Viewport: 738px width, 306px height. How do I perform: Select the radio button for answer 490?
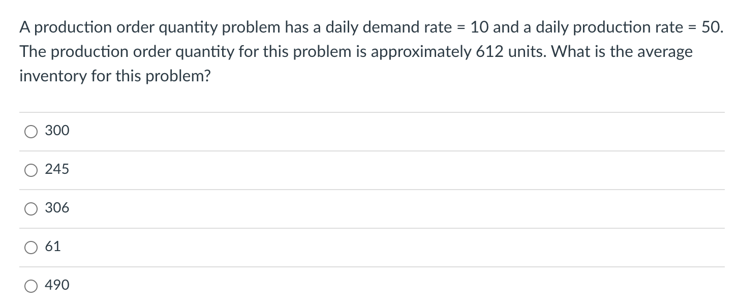coord(30,286)
